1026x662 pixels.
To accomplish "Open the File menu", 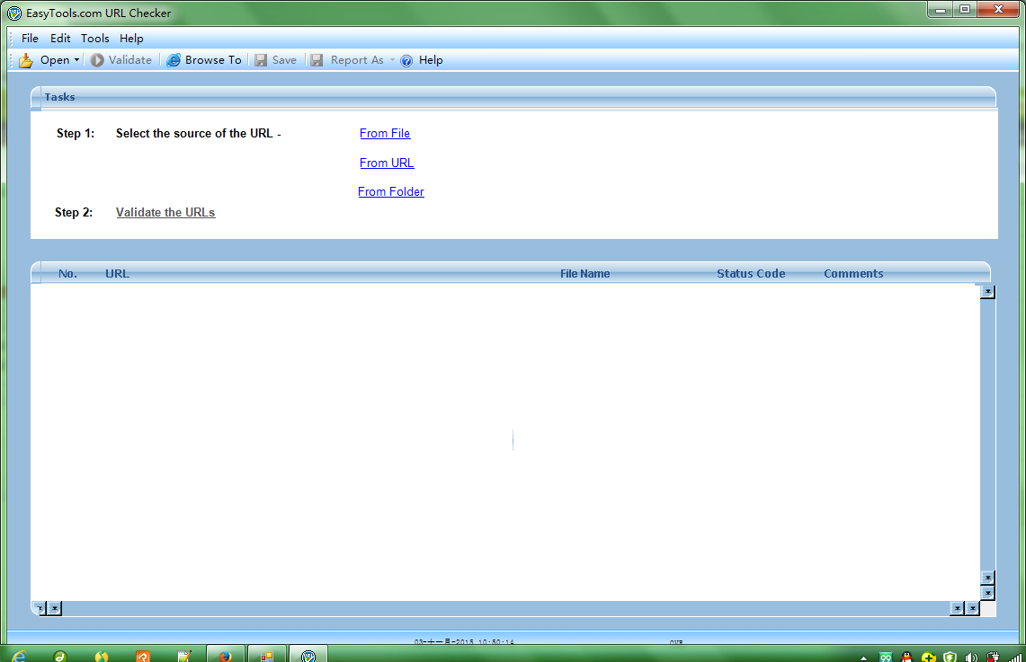I will [30, 39].
